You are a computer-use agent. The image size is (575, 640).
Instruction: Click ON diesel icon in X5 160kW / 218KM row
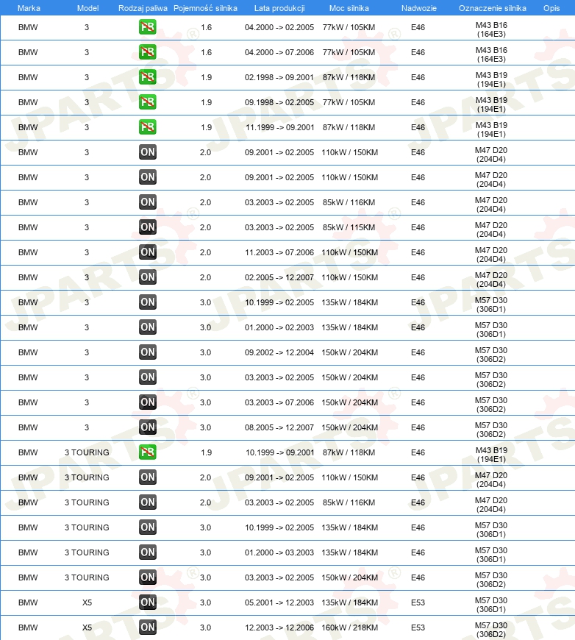(147, 627)
